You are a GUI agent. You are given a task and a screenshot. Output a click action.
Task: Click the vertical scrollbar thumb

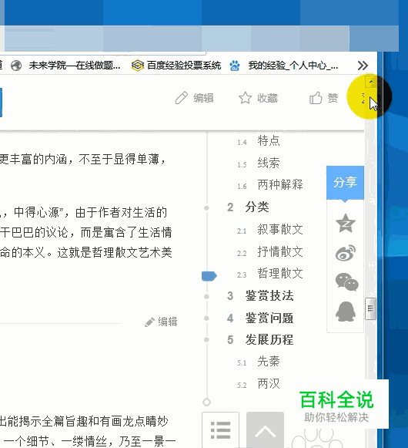click(x=370, y=308)
